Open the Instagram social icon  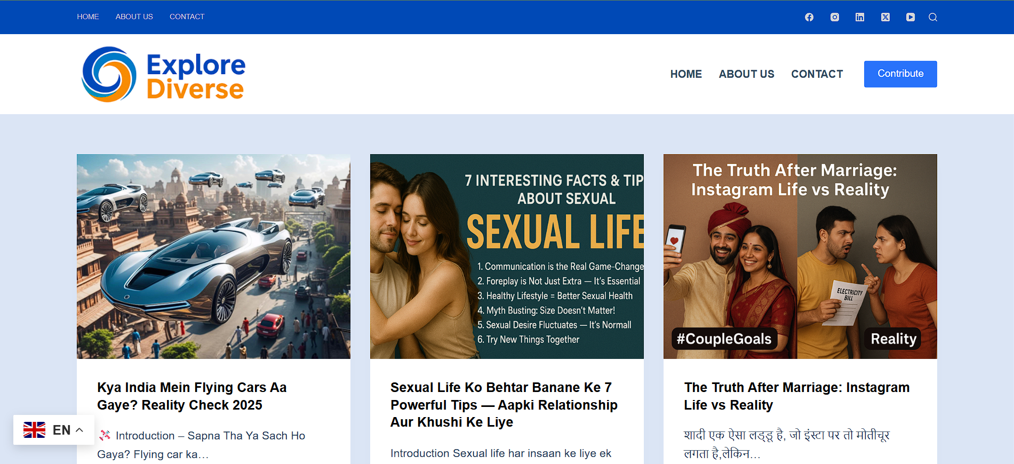(x=835, y=17)
